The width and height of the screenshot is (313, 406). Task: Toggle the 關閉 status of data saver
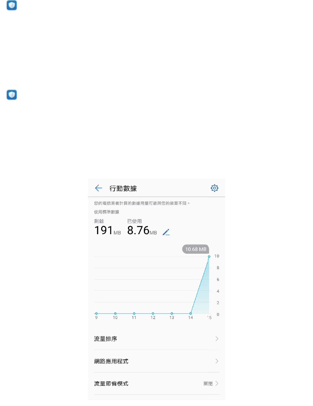point(208,384)
